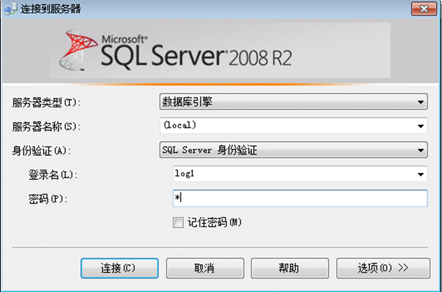Viewport: 442px width, 292px height.
Task: Expand options with 选项(O) >> button
Action: 383,268
